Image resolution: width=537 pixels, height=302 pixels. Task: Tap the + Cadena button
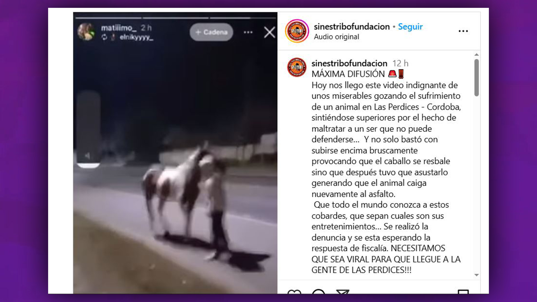pyautogui.click(x=211, y=32)
